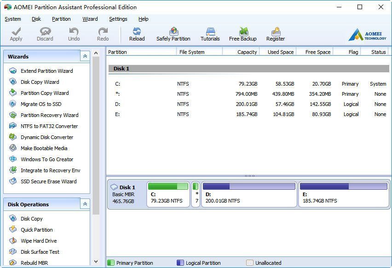Image resolution: width=392 pixels, height=268 pixels.
Task: Select the E: partition row
Action: click(249, 114)
